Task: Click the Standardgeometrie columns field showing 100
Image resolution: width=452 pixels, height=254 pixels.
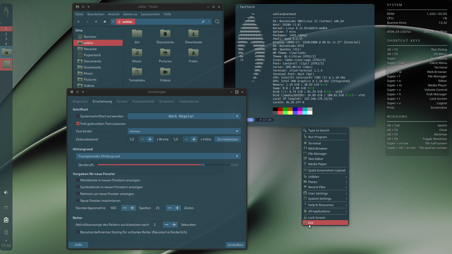Action: point(114,208)
